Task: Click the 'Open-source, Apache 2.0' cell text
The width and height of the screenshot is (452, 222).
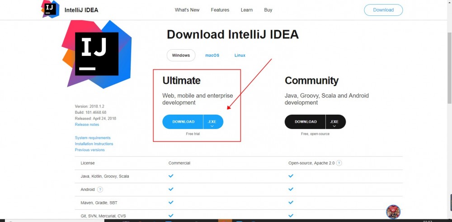Action: coord(311,163)
